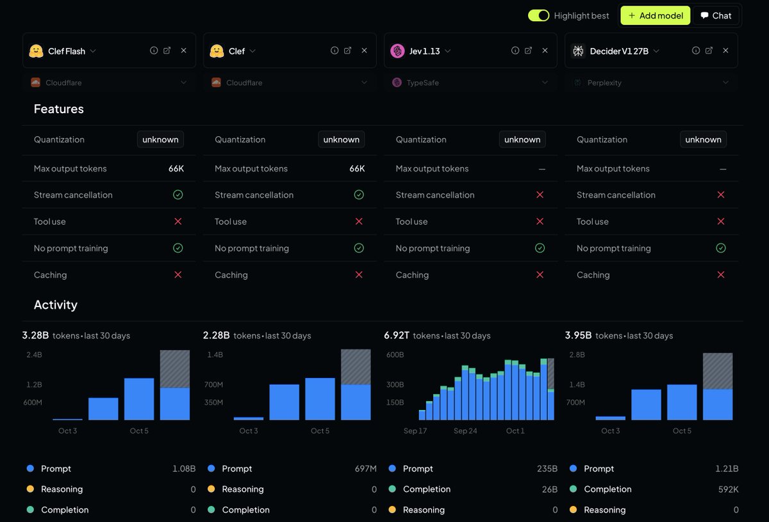The image size is (769, 522).
Task: Open the plain Clef model external link
Action: point(348,51)
